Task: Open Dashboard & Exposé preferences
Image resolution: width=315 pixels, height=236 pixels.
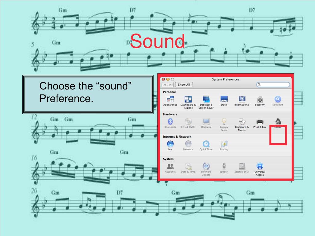Action: (x=188, y=99)
